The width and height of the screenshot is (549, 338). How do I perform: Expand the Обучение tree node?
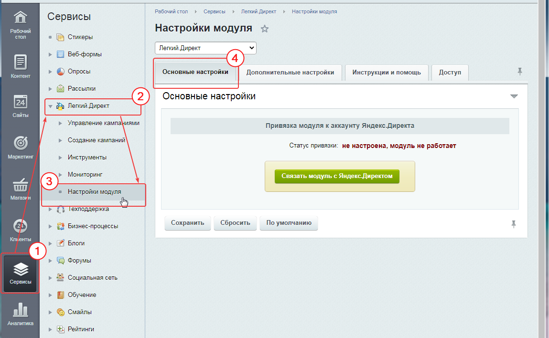coord(50,295)
